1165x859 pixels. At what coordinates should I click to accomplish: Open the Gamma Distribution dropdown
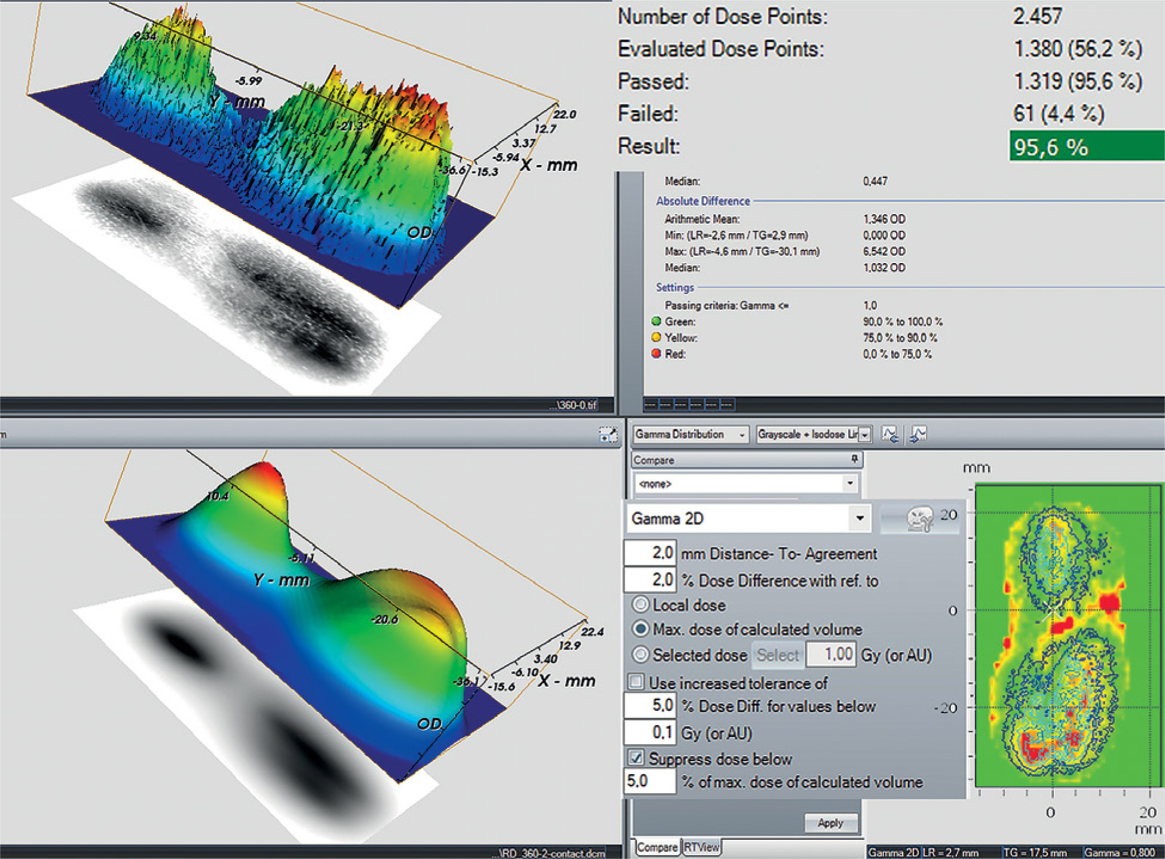[741, 435]
